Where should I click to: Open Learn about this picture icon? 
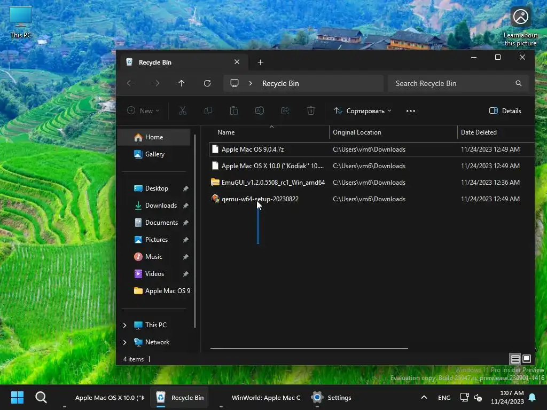click(x=520, y=26)
